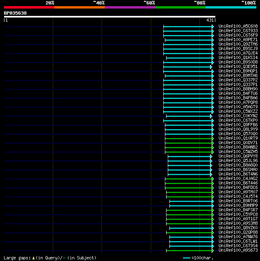Select the UniRef100_B9HQP1 label
The image size is (260, 261).
point(238,71)
